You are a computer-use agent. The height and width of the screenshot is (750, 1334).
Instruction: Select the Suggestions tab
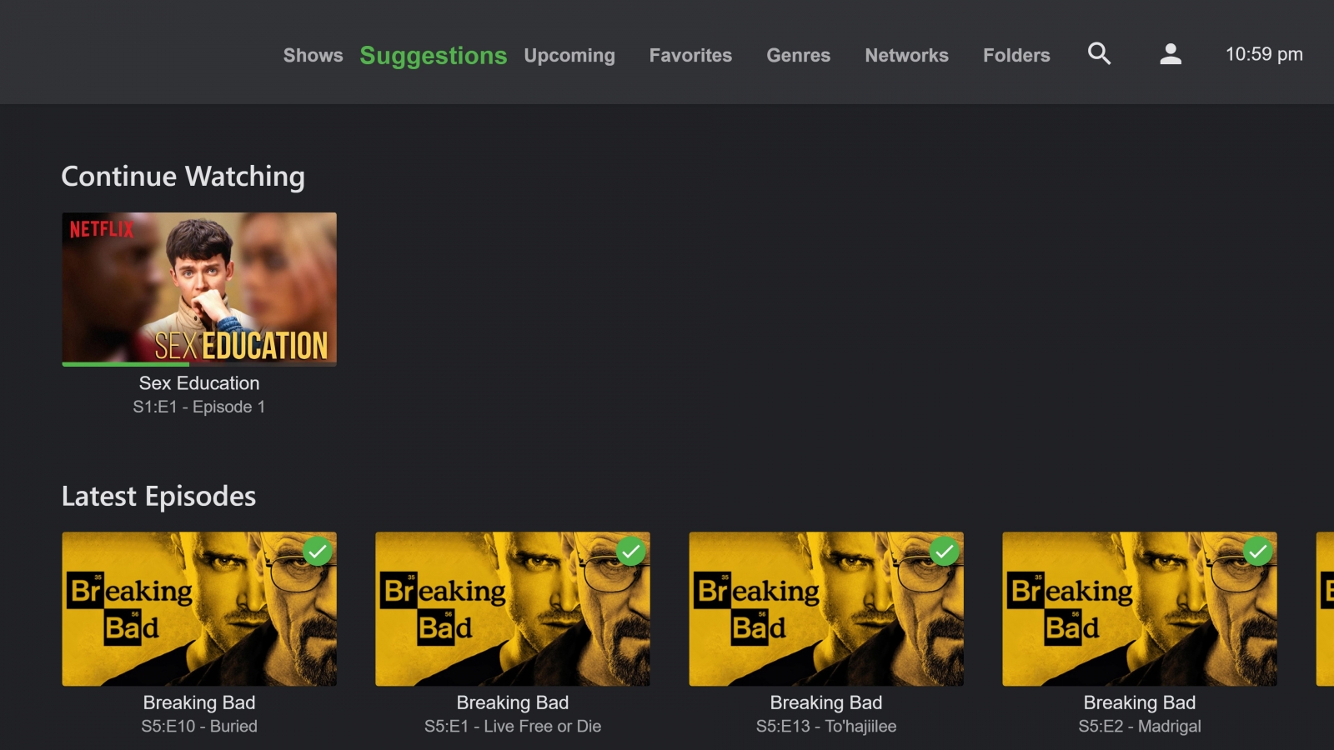(x=434, y=55)
